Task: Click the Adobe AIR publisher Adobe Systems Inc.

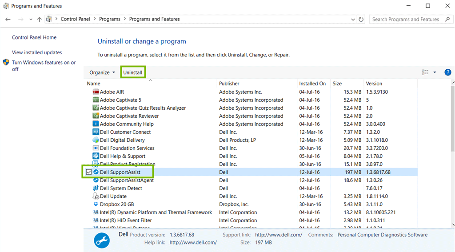Action: tap(240, 92)
